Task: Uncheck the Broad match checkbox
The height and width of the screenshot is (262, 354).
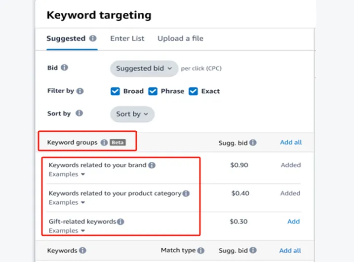Action: point(115,91)
